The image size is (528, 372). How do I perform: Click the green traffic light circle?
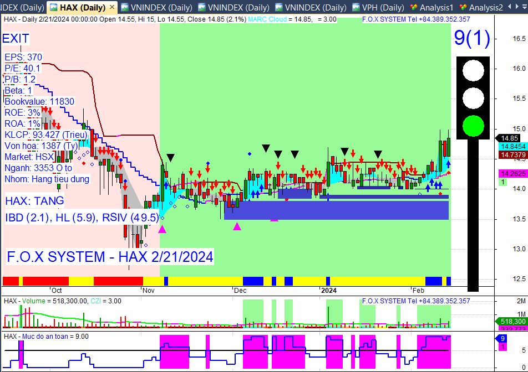click(x=473, y=126)
